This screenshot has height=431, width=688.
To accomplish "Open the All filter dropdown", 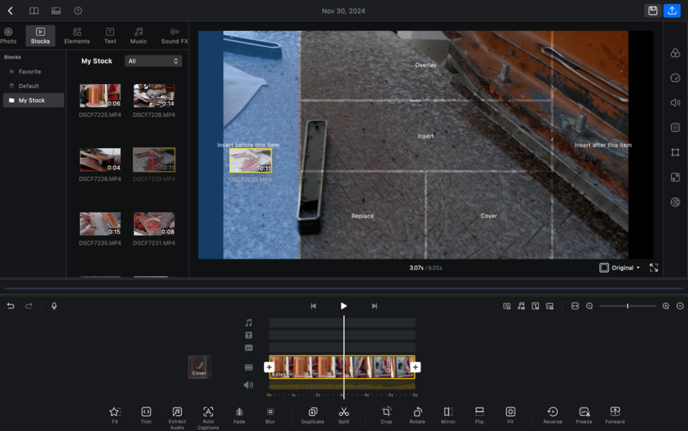I will (153, 61).
